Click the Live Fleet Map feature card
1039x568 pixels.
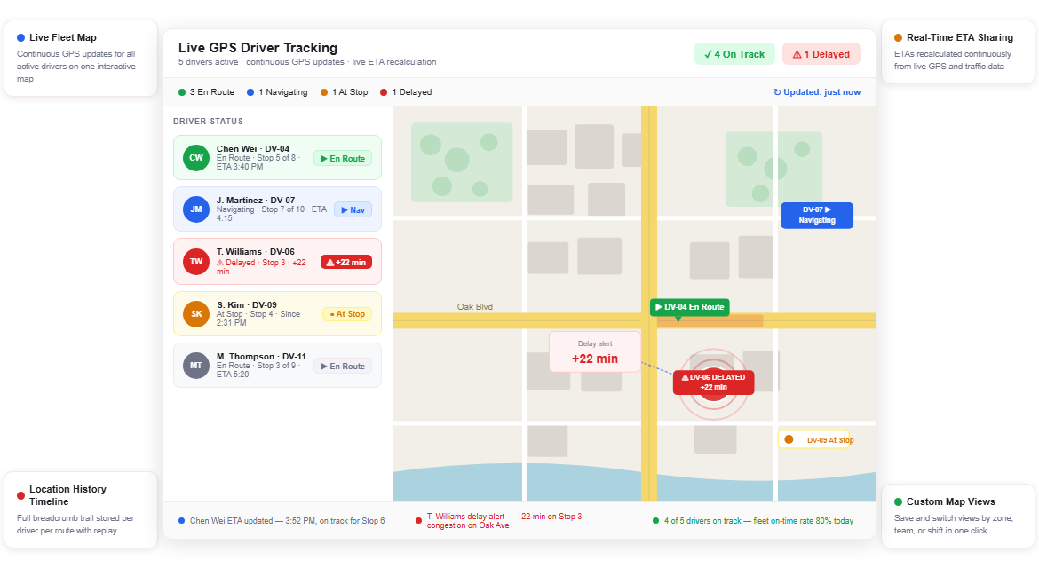81,59
